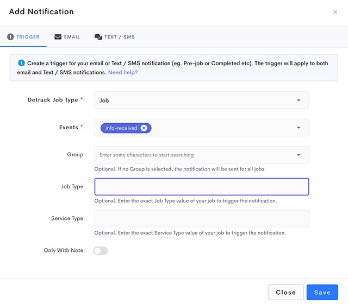Viewport: 348px width, 304px height.
Task: Click the blue info icon in banner
Action: 21,63
